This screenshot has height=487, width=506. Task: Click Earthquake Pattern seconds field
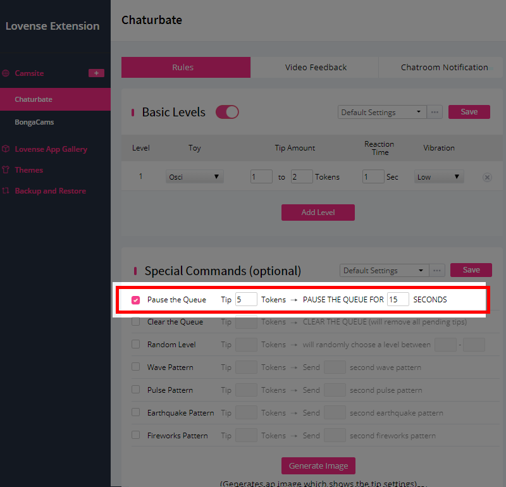click(335, 413)
